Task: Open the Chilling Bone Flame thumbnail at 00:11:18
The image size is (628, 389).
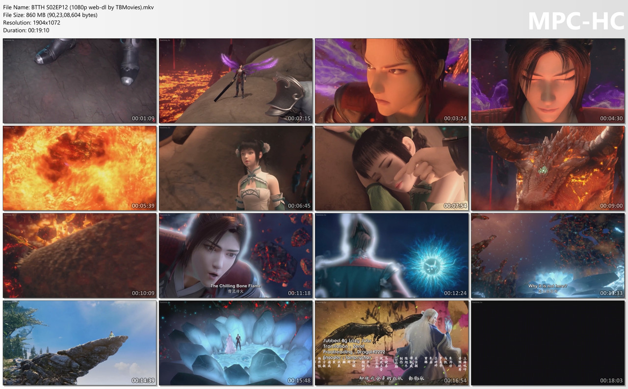Action: tap(235, 256)
